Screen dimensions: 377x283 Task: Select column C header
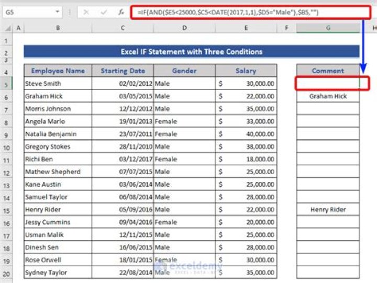click(x=123, y=28)
